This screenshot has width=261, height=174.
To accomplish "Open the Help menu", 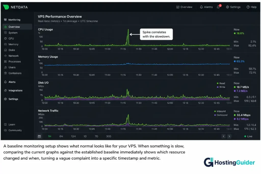I will pyautogui.click(x=252, y=7).
